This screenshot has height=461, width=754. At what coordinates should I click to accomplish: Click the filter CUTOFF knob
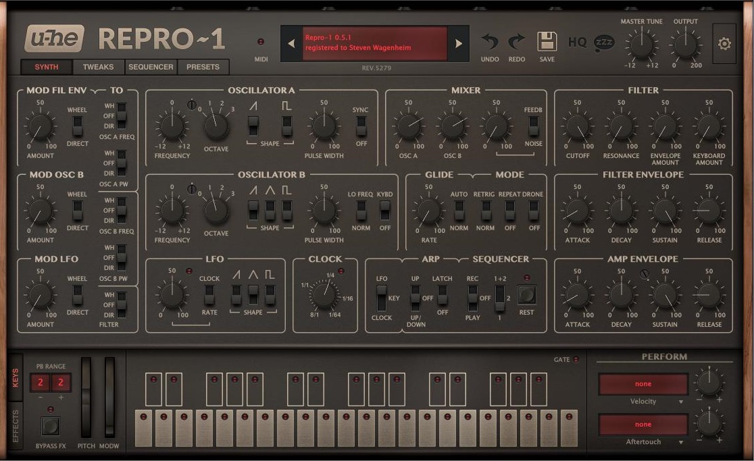coord(578,127)
